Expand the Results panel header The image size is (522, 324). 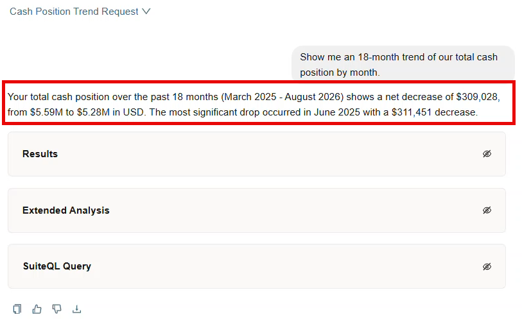257,154
